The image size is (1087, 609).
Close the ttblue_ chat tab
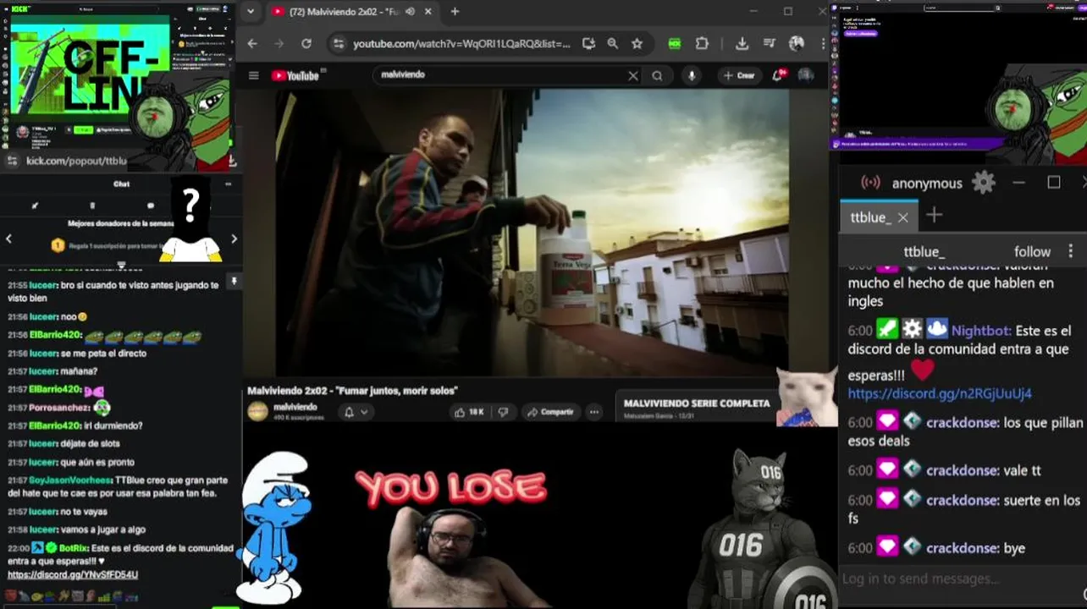coord(902,217)
